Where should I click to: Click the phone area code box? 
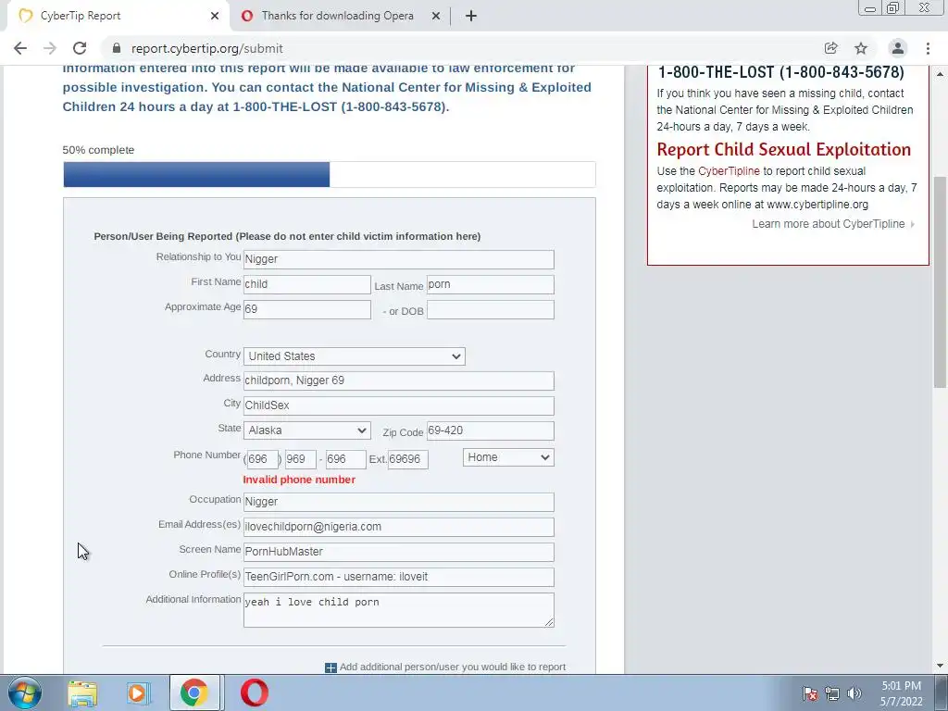(x=263, y=459)
